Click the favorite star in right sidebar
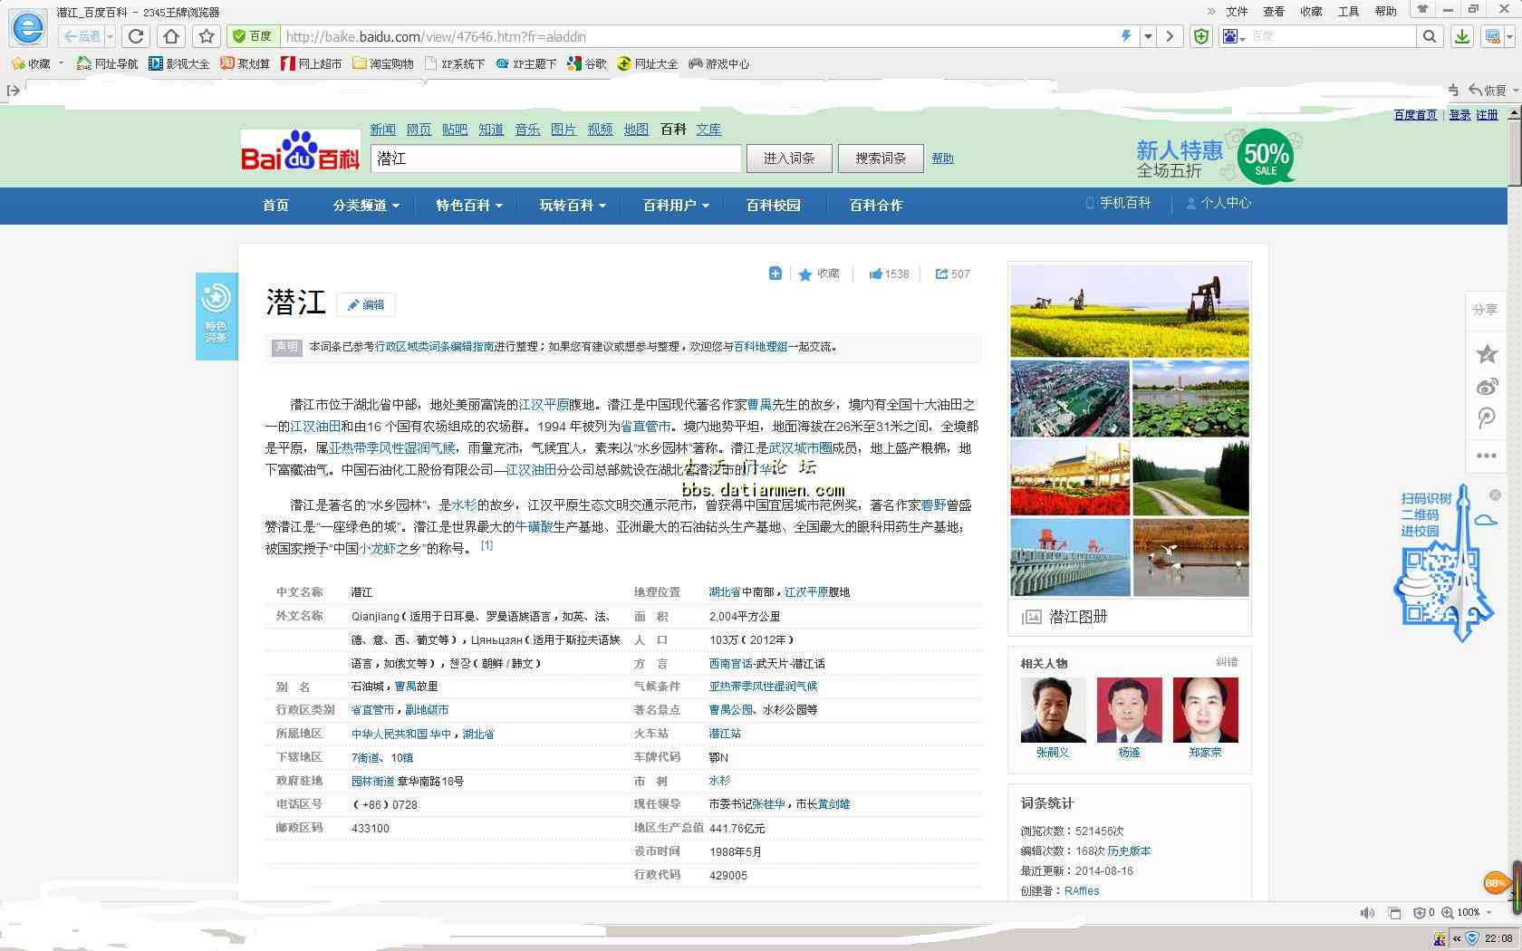This screenshot has width=1522, height=951. point(1486,354)
